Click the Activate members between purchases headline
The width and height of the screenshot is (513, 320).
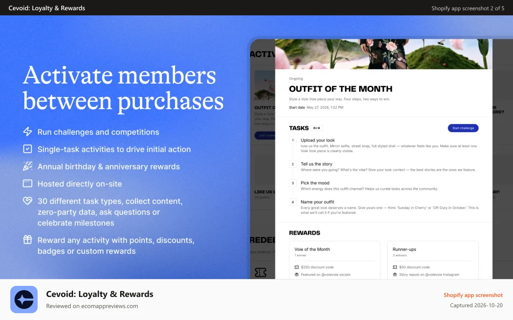point(124,88)
